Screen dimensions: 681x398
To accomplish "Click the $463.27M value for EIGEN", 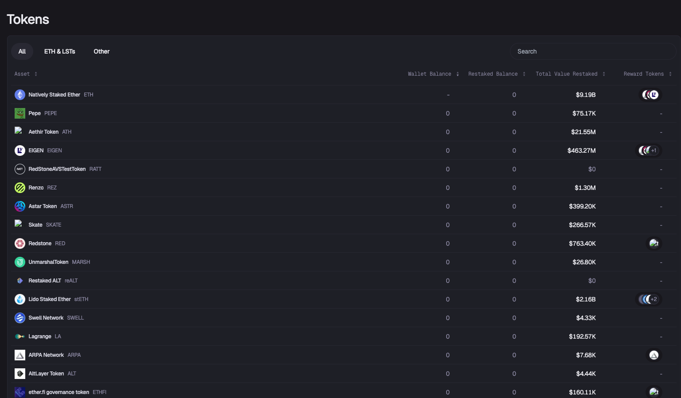I will point(582,151).
